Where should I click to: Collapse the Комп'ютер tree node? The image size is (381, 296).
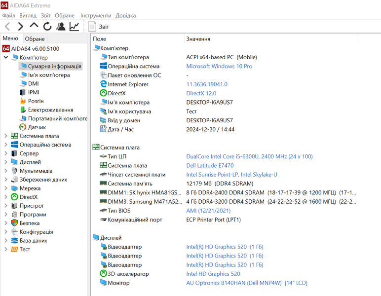pyautogui.click(x=6, y=57)
